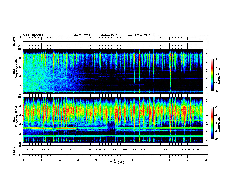Click the ch.1 spectrogram colorbar
Image resolution: width=232 pixels, height=179 pixels.
pyautogui.click(x=212, y=75)
